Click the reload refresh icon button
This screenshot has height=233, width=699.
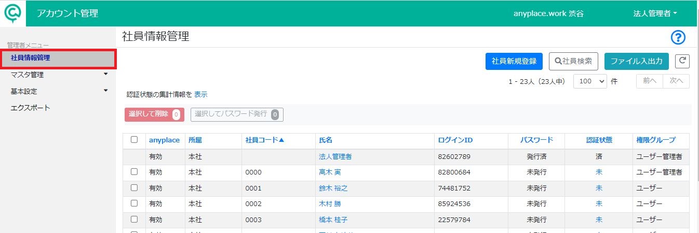click(682, 61)
